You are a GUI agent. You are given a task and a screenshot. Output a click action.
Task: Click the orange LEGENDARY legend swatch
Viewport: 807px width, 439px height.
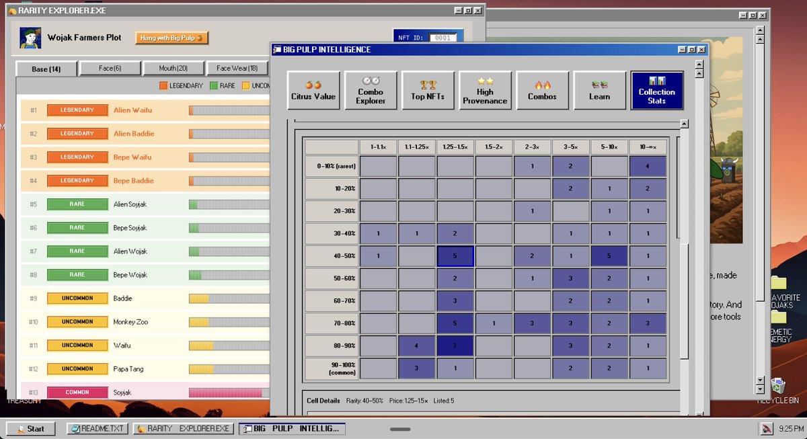[163, 86]
